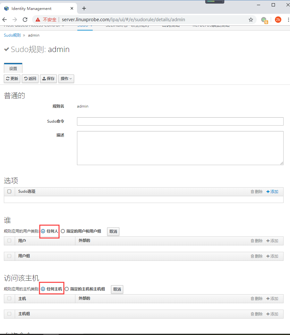Expand the 操作 actions dropdown

66,79
